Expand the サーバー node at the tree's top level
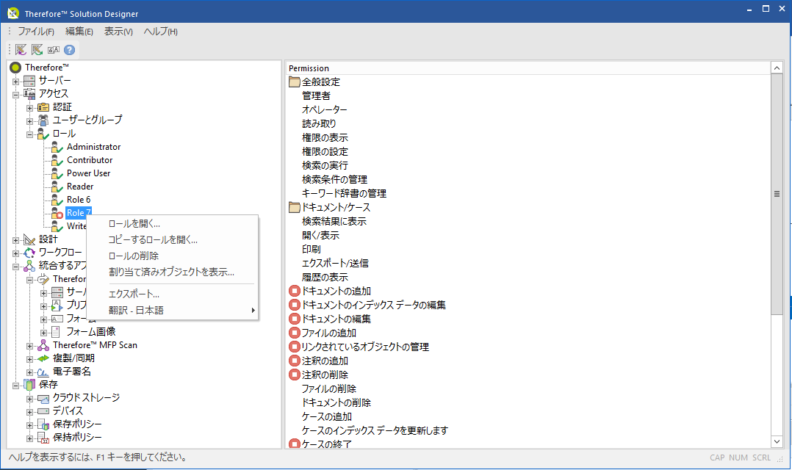Viewport: 792px width, 470px height. click(15, 82)
